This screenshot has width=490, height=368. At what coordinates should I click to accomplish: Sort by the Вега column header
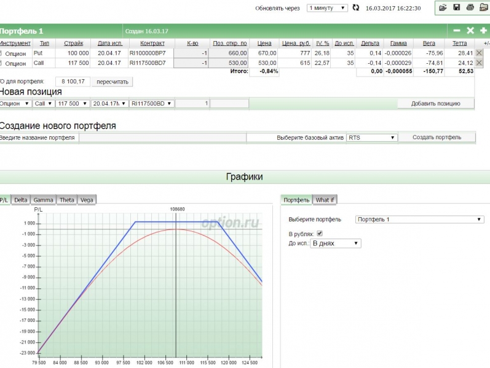429,43
